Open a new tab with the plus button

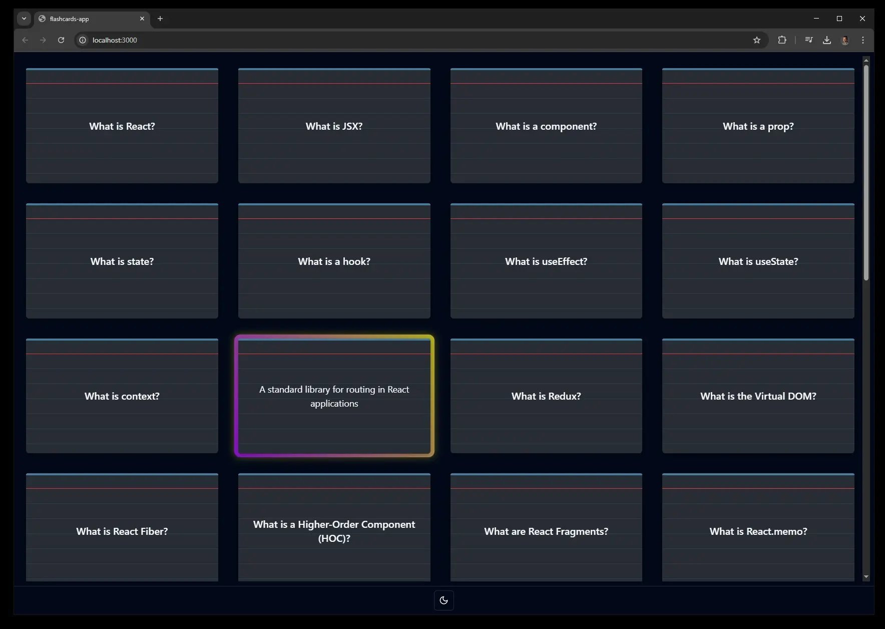click(x=160, y=19)
